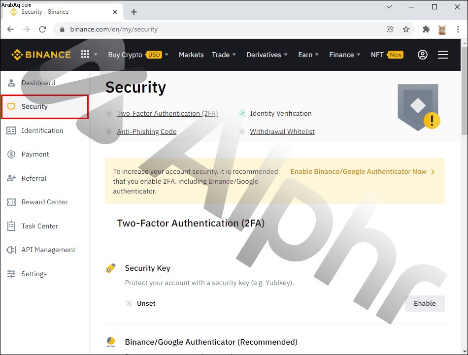Viewport: 468px width, 355px height.
Task: Click the Security Key icon
Action: [x=111, y=268]
